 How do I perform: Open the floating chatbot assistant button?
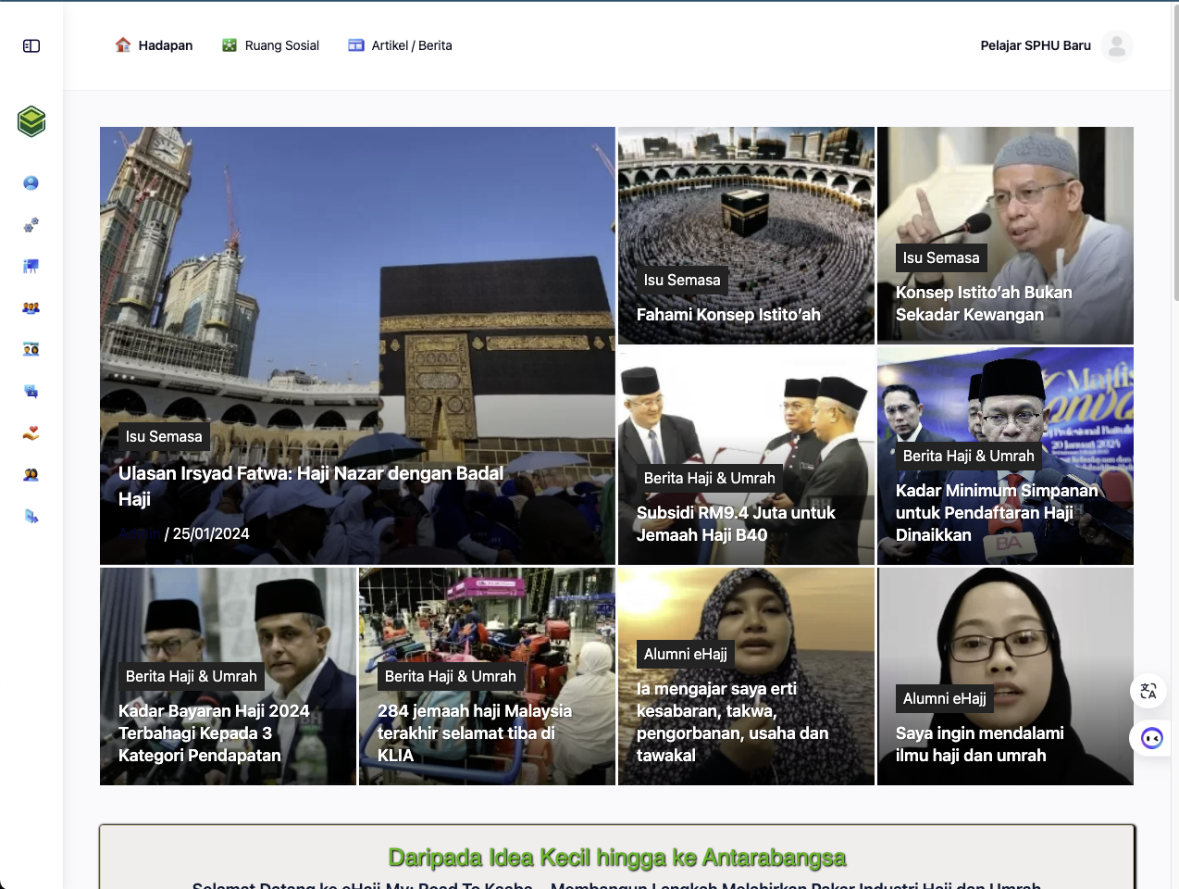pos(1151,738)
